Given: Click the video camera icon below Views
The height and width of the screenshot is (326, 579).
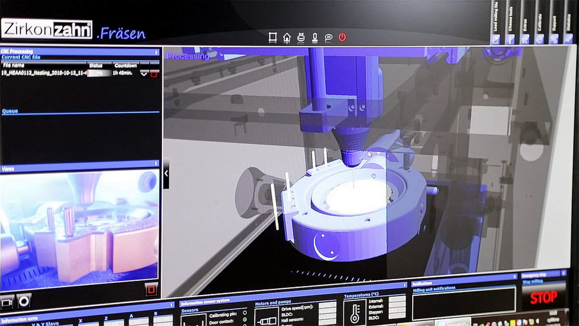Looking at the screenshot, I should [x=7, y=302].
